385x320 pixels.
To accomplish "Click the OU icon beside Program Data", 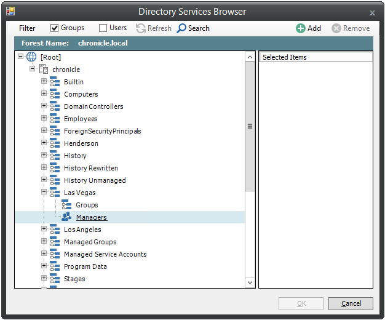I will 55,266.
